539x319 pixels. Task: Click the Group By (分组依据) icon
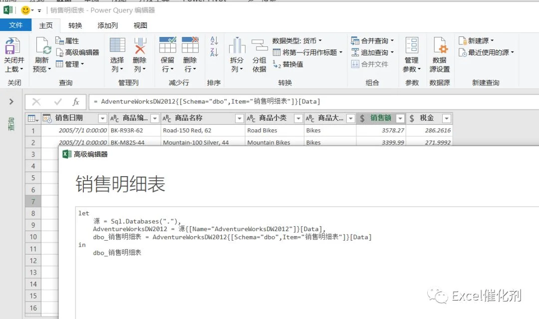(260, 46)
